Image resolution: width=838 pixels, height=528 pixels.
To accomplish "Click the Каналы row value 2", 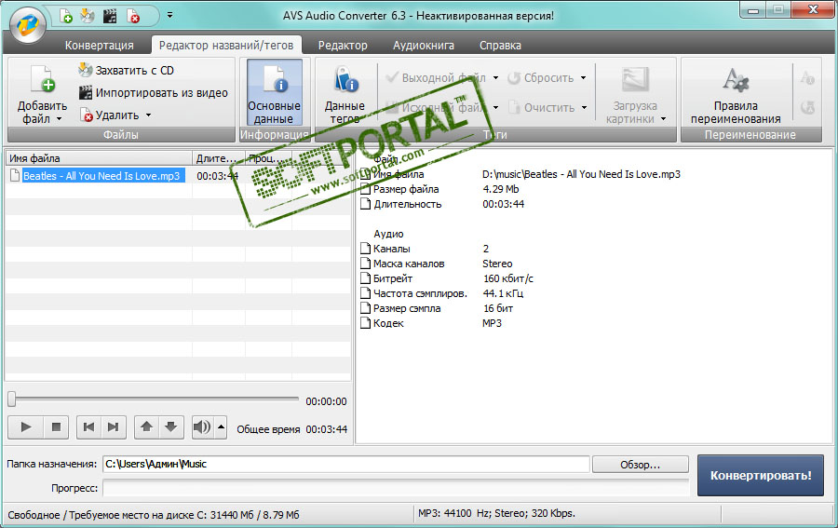I will (x=486, y=249).
